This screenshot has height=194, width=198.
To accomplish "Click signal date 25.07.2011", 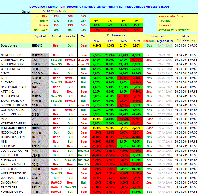I will (x=165, y=128).
